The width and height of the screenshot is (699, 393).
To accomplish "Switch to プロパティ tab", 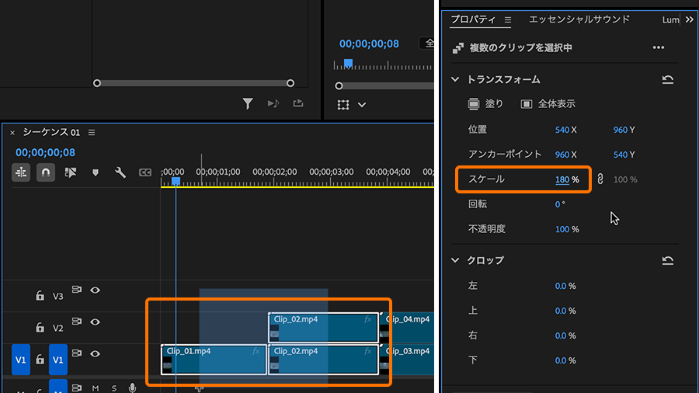I will [x=473, y=19].
